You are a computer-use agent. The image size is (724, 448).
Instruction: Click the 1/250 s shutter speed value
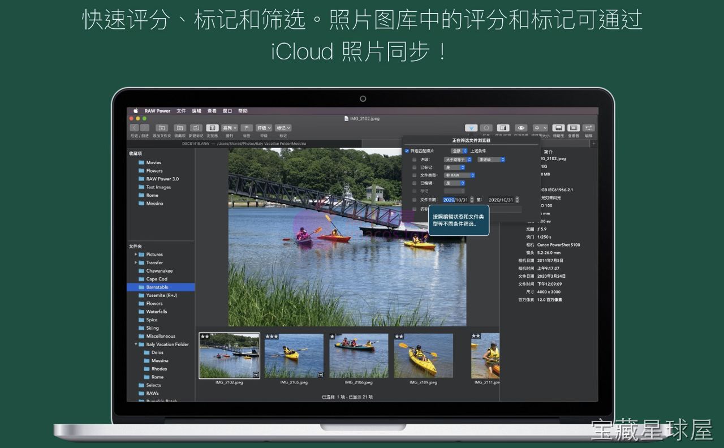(544, 237)
